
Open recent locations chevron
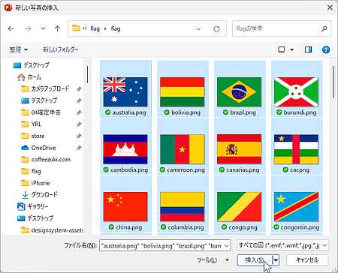point(43,28)
